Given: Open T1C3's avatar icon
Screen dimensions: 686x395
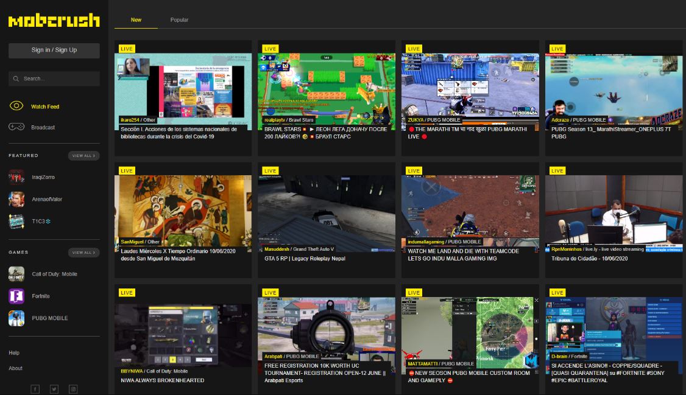Looking at the screenshot, I should 16,221.
